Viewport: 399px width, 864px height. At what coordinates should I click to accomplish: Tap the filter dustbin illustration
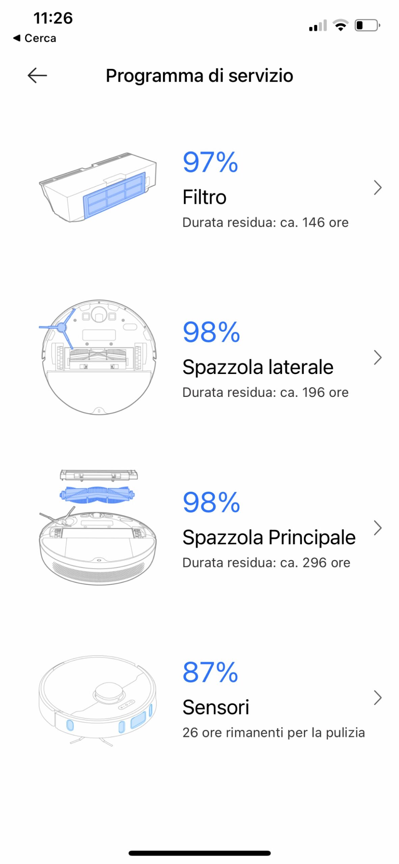pyautogui.click(x=98, y=188)
